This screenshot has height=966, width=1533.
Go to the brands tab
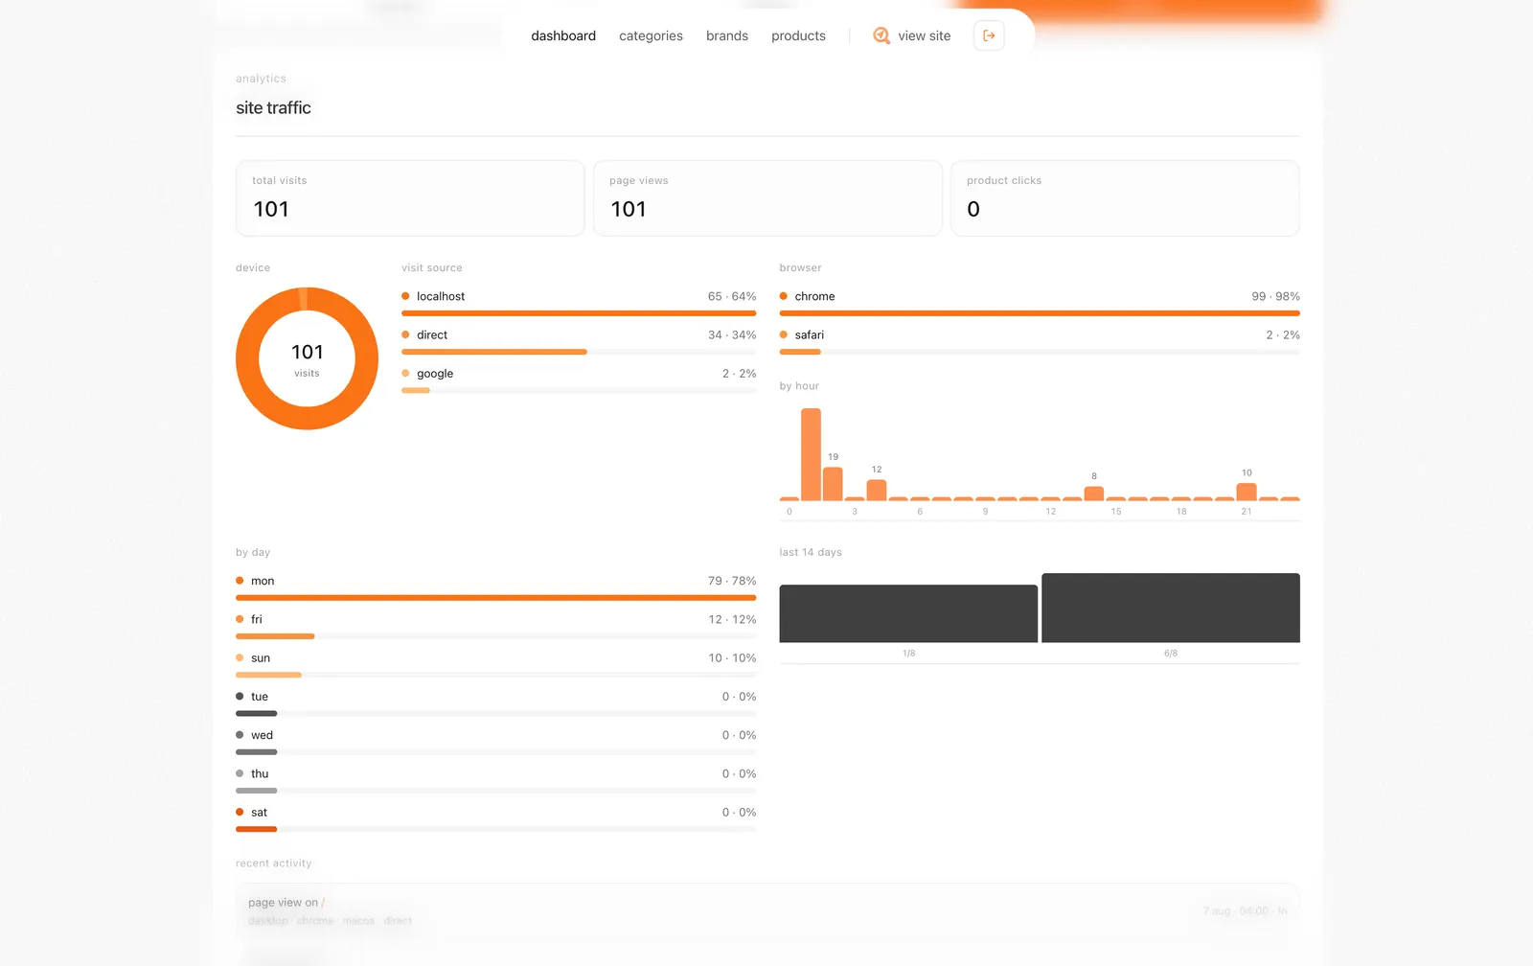tap(727, 35)
